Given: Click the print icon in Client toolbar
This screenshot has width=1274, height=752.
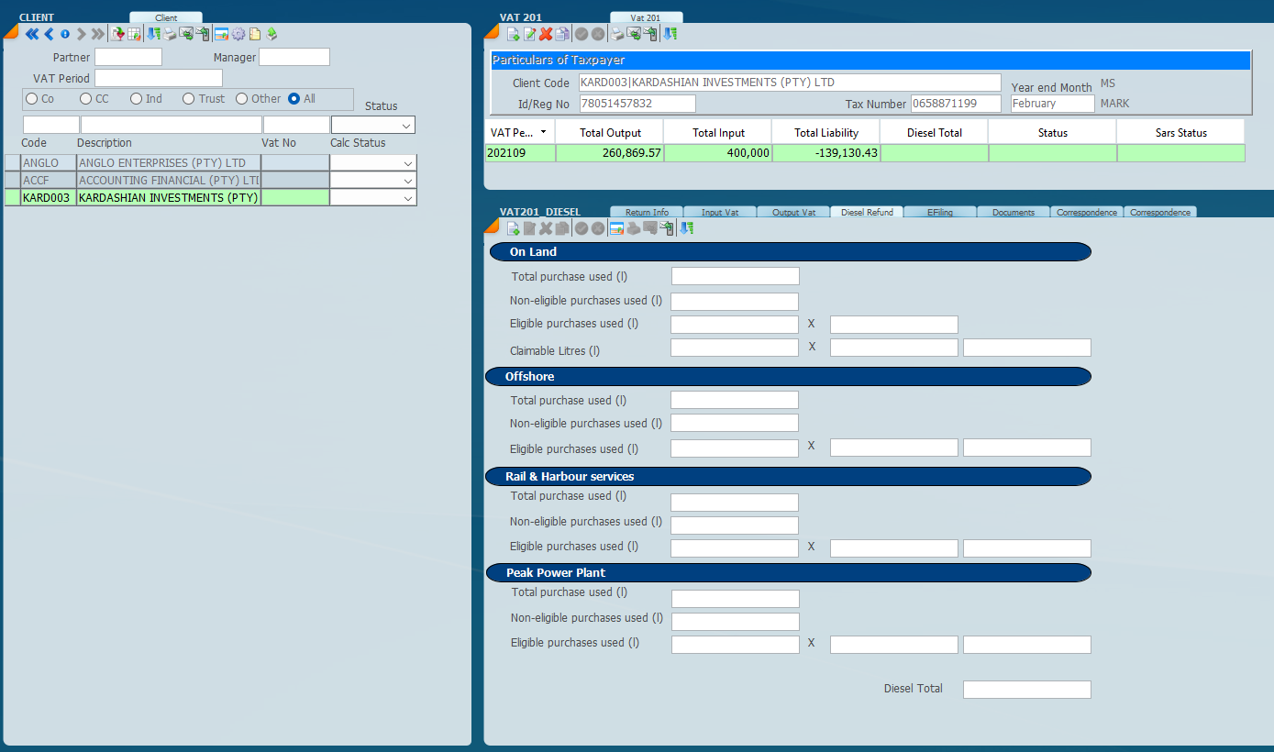Looking at the screenshot, I should (170, 35).
